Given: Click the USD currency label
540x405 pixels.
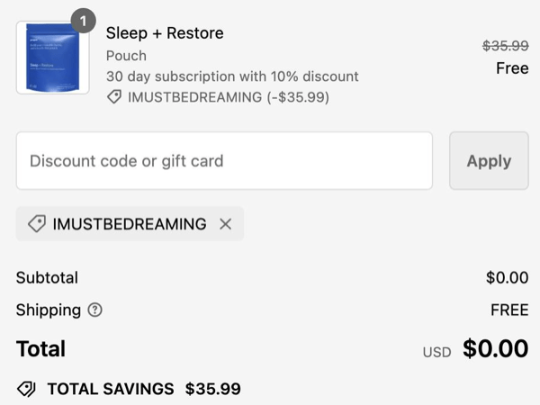Looking at the screenshot, I should tap(436, 352).
